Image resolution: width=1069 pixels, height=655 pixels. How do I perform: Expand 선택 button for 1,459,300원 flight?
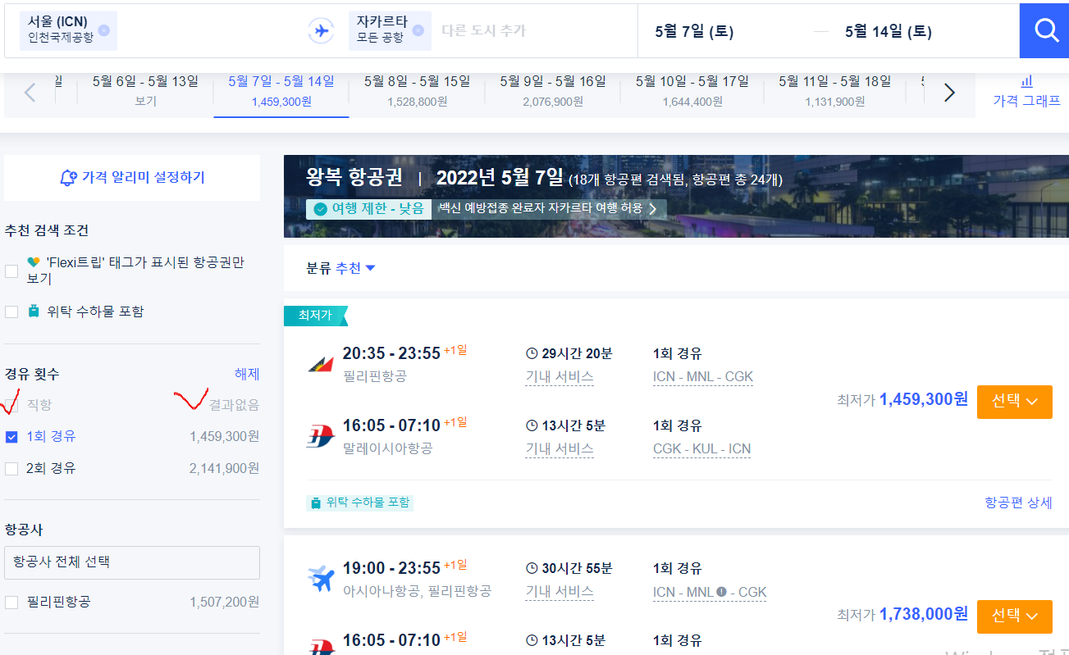click(x=1014, y=402)
